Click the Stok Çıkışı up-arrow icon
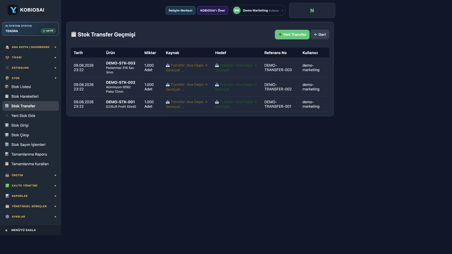The image size is (452, 254). point(7,135)
